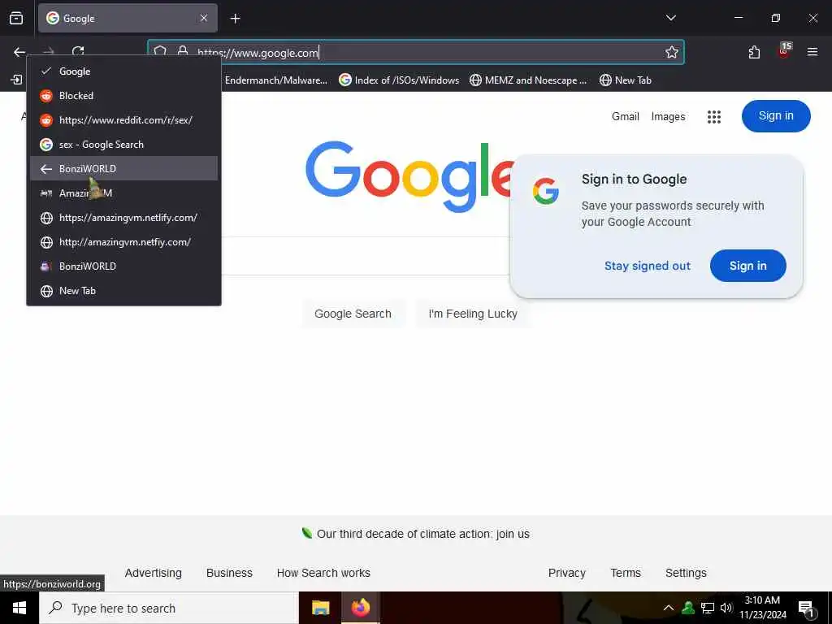The width and height of the screenshot is (832, 624).
Task: Open Privacy footer link
Action: tap(566, 573)
